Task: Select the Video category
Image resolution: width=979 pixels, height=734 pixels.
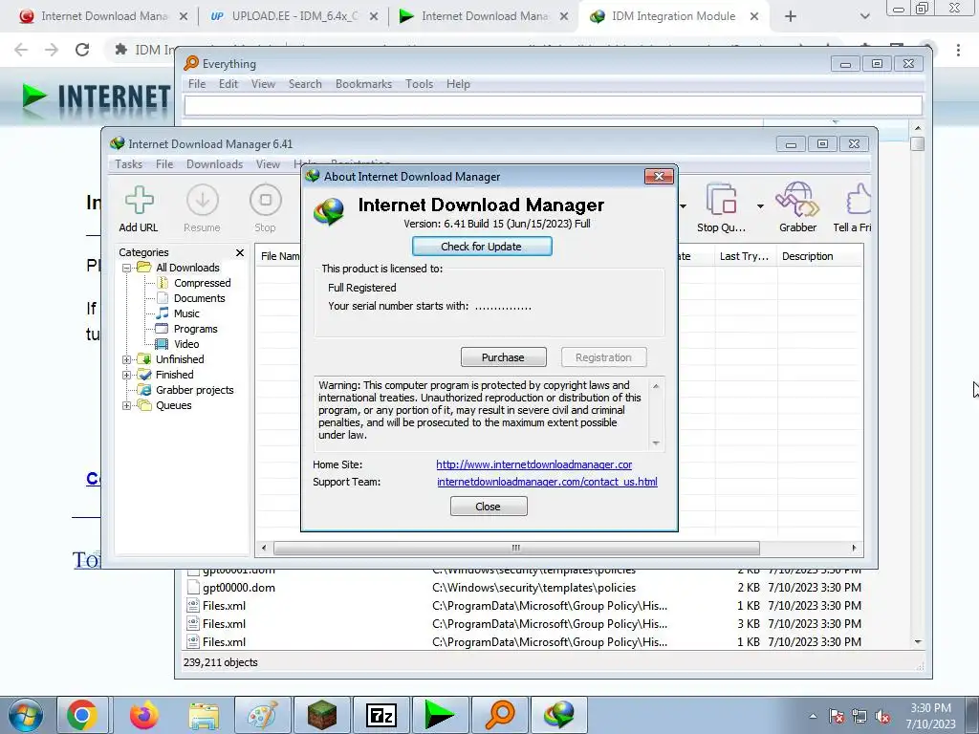Action: click(186, 344)
